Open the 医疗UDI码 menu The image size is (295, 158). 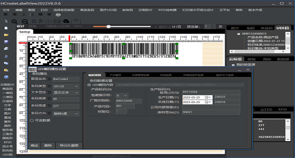(108, 10)
